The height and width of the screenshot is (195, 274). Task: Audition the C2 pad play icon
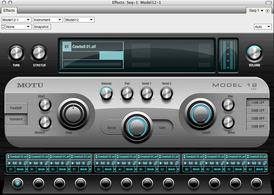(161, 163)
